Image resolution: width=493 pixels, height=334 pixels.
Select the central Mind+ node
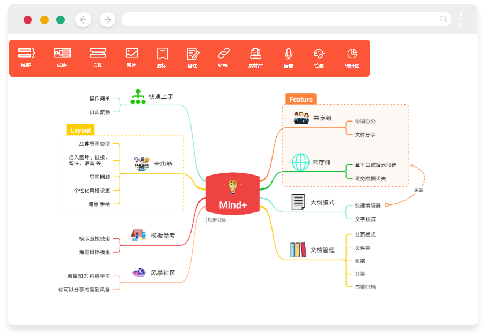click(x=233, y=194)
